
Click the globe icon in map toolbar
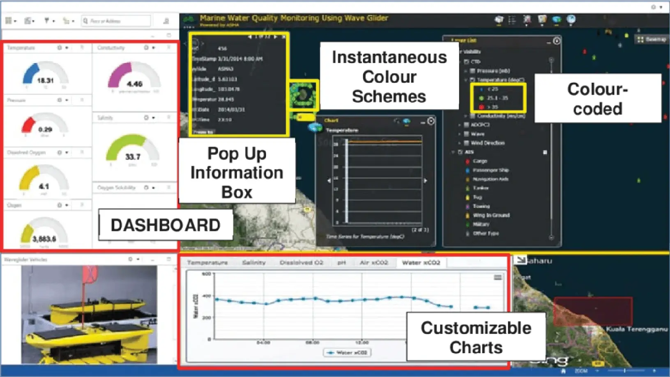[571, 19]
